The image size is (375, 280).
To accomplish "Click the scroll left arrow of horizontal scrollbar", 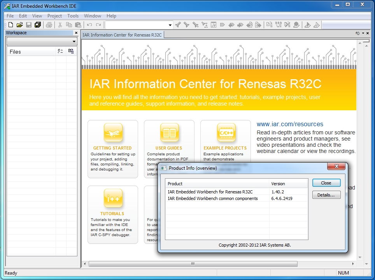I will 85,264.
